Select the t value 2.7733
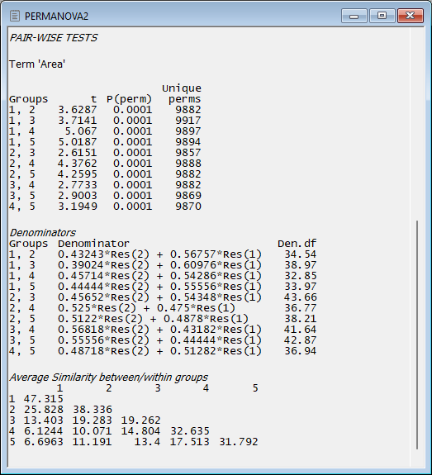 pyautogui.click(x=78, y=185)
